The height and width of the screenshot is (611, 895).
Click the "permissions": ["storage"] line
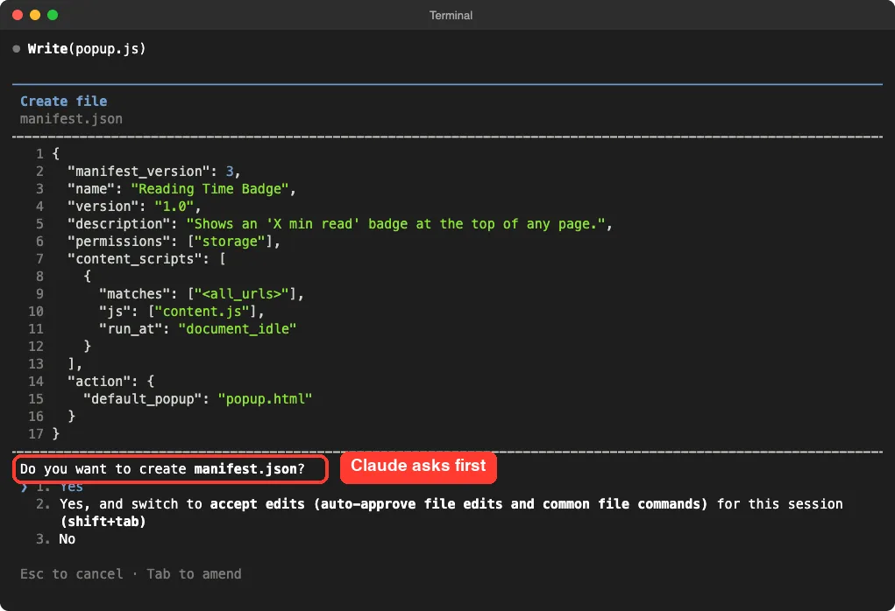174,242
